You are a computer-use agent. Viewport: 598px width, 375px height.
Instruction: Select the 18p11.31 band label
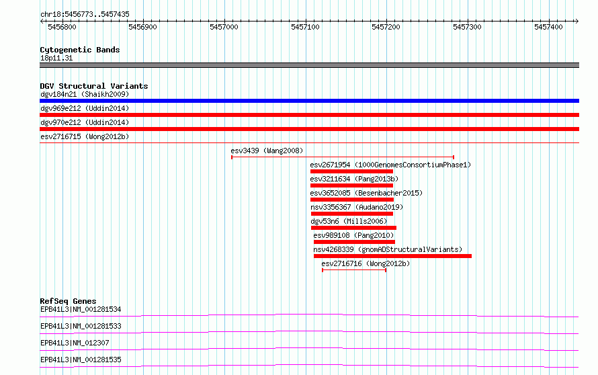tap(56, 58)
